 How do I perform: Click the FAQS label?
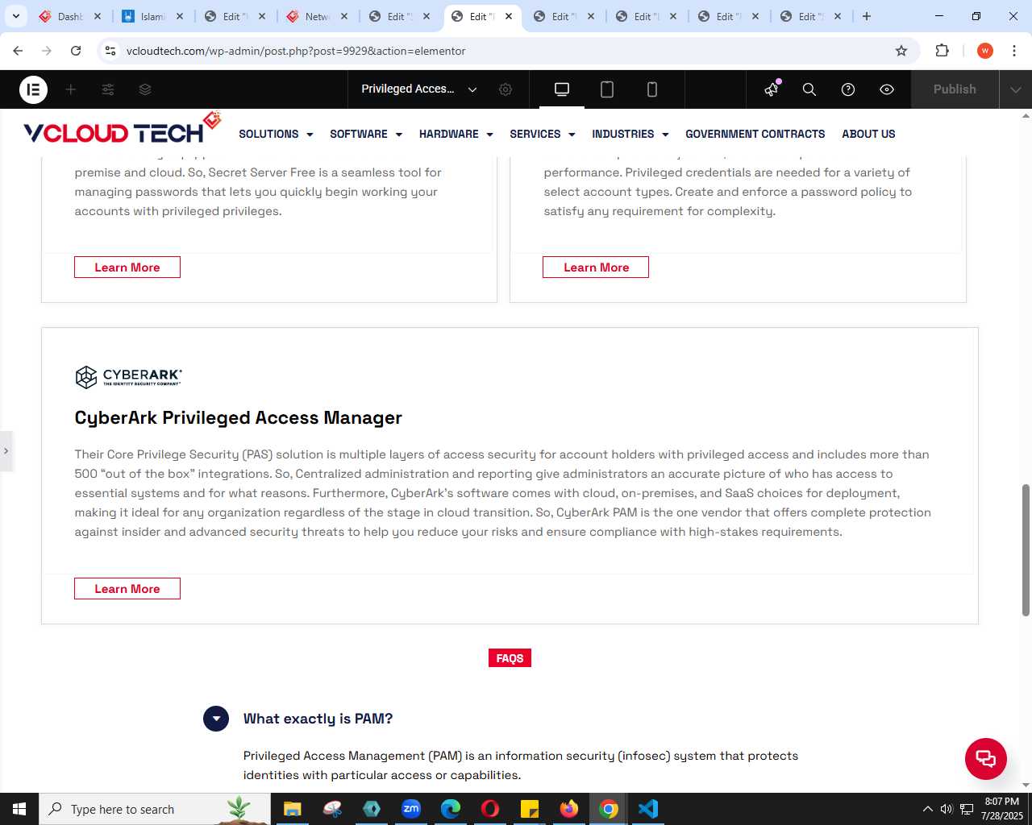[510, 658]
